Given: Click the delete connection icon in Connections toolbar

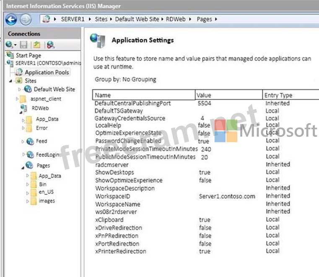Looking at the screenshot, I should coord(50,45).
